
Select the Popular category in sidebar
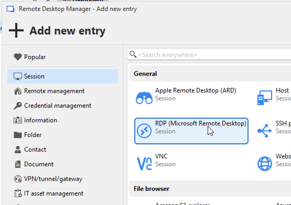pyautogui.click(x=34, y=57)
